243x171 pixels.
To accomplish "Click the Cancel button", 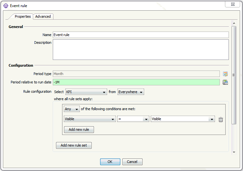I will coord(132,162).
